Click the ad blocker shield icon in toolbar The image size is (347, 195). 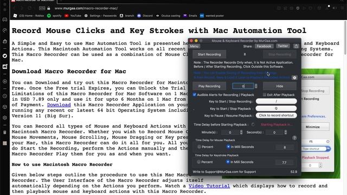tap(298, 8)
